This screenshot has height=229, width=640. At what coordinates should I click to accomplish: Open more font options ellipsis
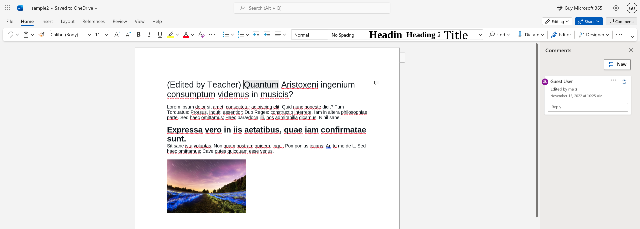[212, 35]
